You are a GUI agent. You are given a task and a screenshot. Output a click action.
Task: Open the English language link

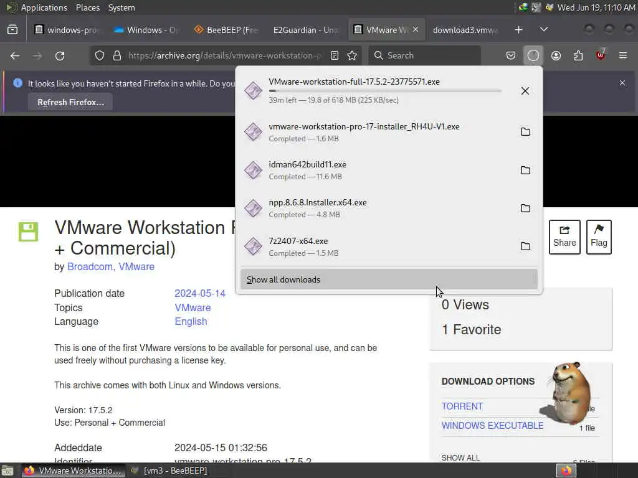tap(191, 322)
